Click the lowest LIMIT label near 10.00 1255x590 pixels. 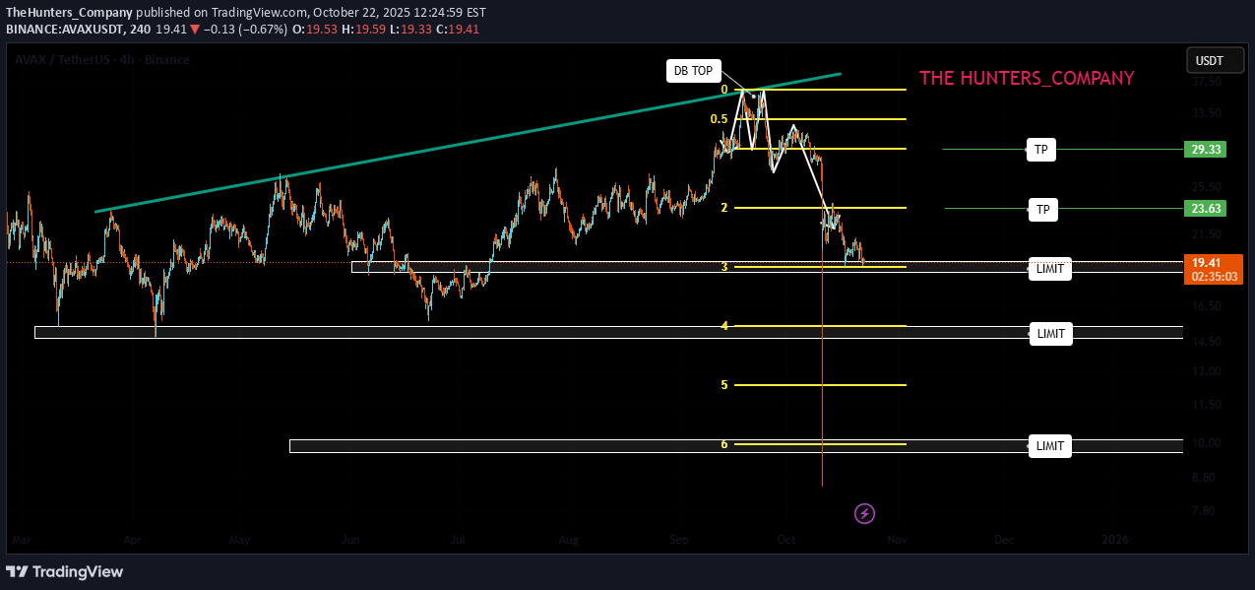point(1050,446)
